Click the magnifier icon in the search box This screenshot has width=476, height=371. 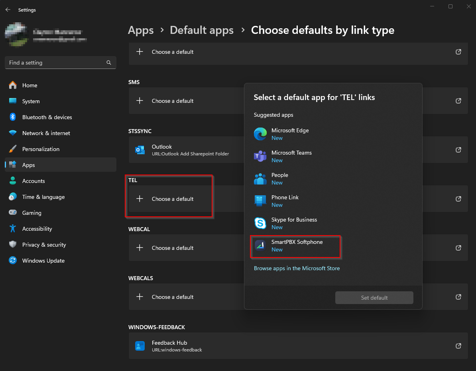[x=109, y=63]
